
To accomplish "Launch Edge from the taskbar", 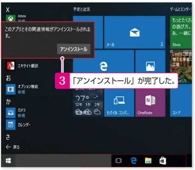I will click(134, 161).
